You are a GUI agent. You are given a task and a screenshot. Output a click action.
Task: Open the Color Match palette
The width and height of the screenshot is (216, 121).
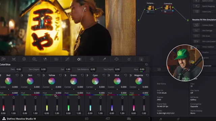13,59
